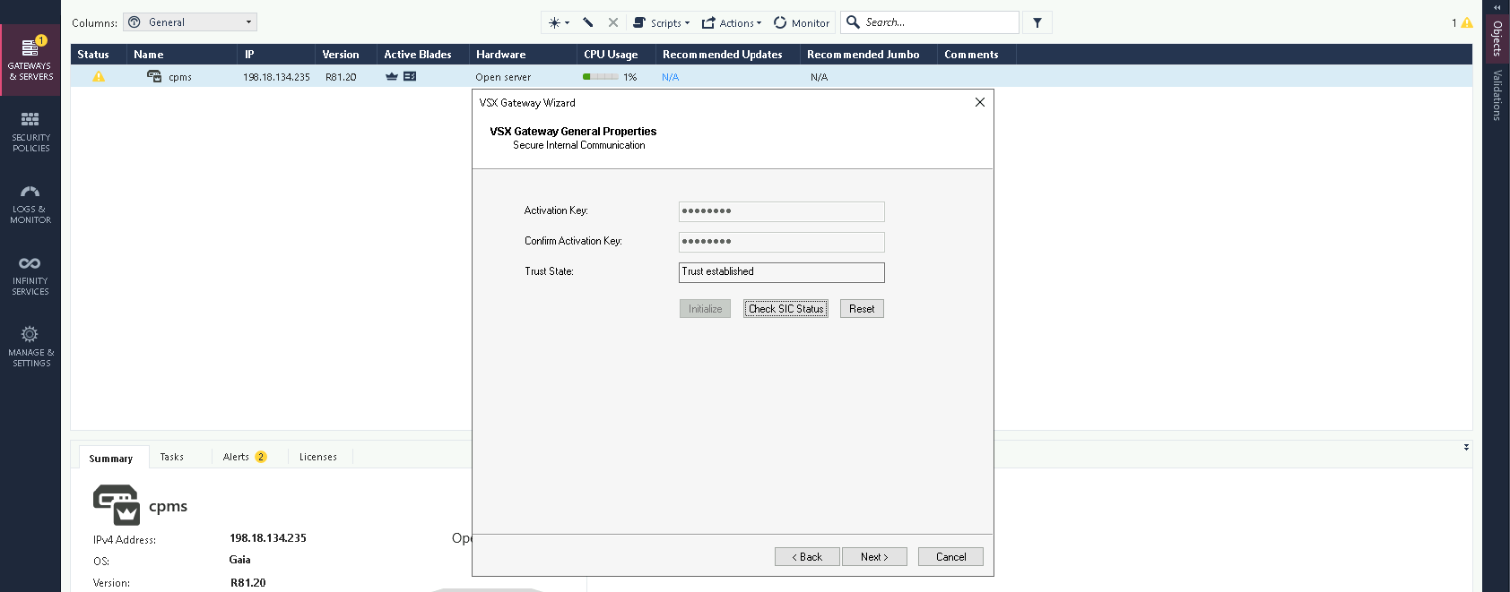
Task: Switch to the Alerts tab
Action: click(244, 457)
